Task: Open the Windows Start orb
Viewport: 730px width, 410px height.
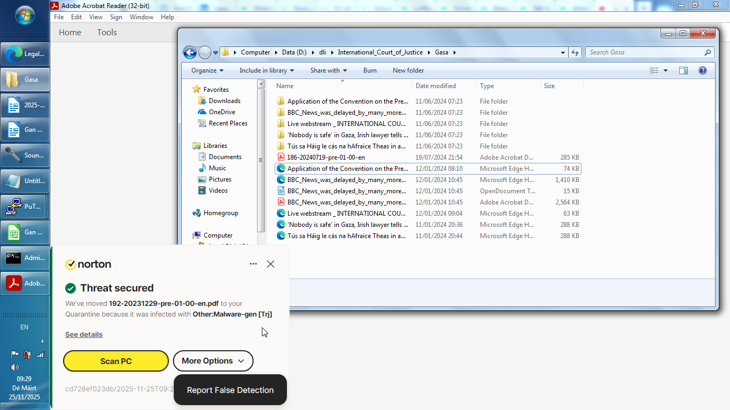Action: coord(25,15)
